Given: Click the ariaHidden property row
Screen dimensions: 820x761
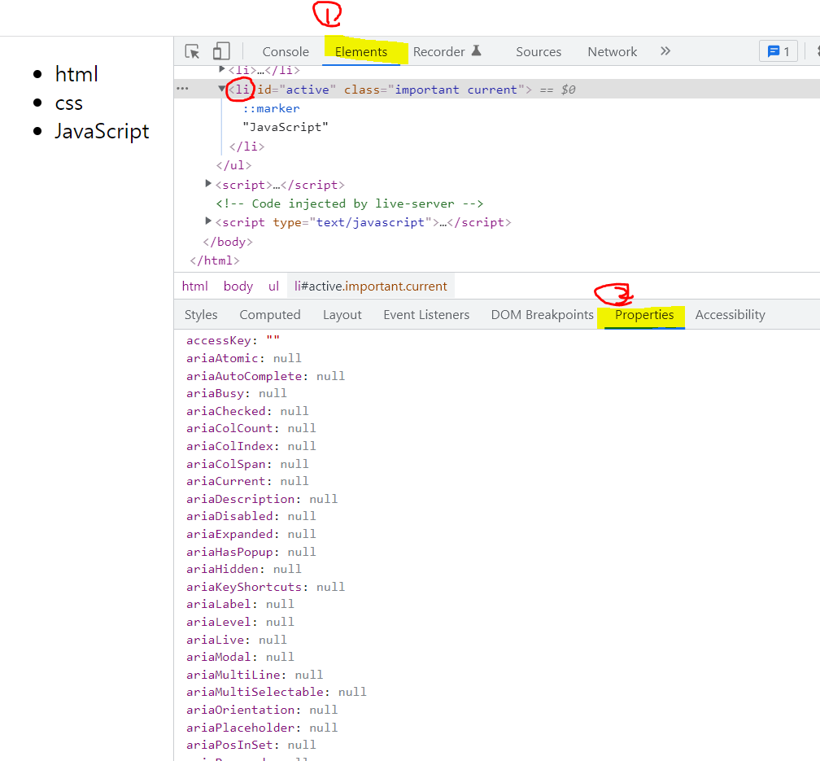Looking at the screenshot, I should click(x=244, y=570).
